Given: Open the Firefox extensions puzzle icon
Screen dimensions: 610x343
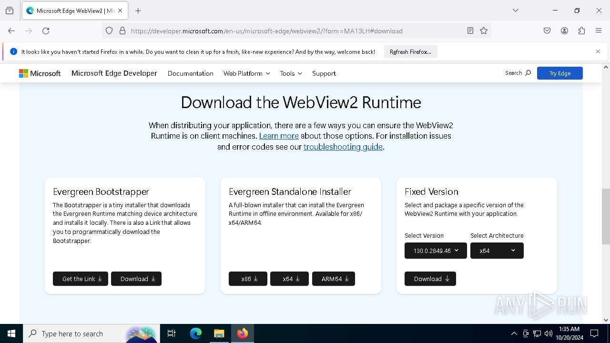Looking at the screenshot, I should [581, 31].
